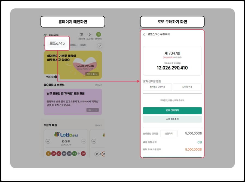
Task: Open the green 전체메뉴 hamburger menu
Action: click(x=99, y=34)
